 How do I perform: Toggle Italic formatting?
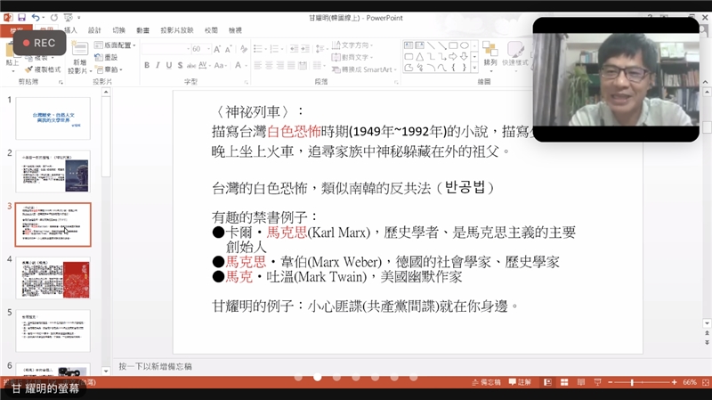[158, 65]
